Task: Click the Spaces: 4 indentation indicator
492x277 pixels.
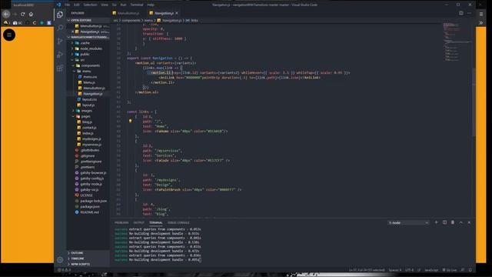Action: coord(394,270)
